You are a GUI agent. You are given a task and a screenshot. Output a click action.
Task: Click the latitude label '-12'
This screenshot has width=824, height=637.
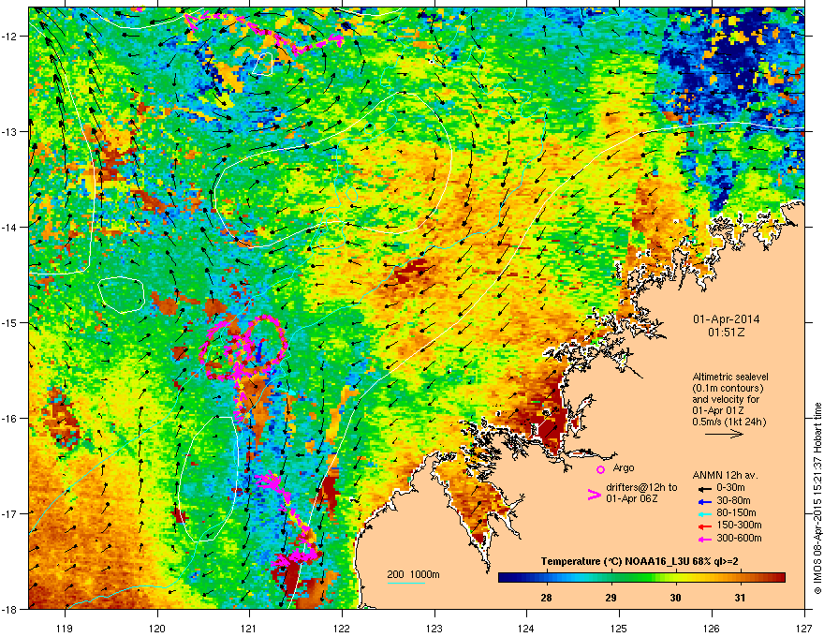10,36
